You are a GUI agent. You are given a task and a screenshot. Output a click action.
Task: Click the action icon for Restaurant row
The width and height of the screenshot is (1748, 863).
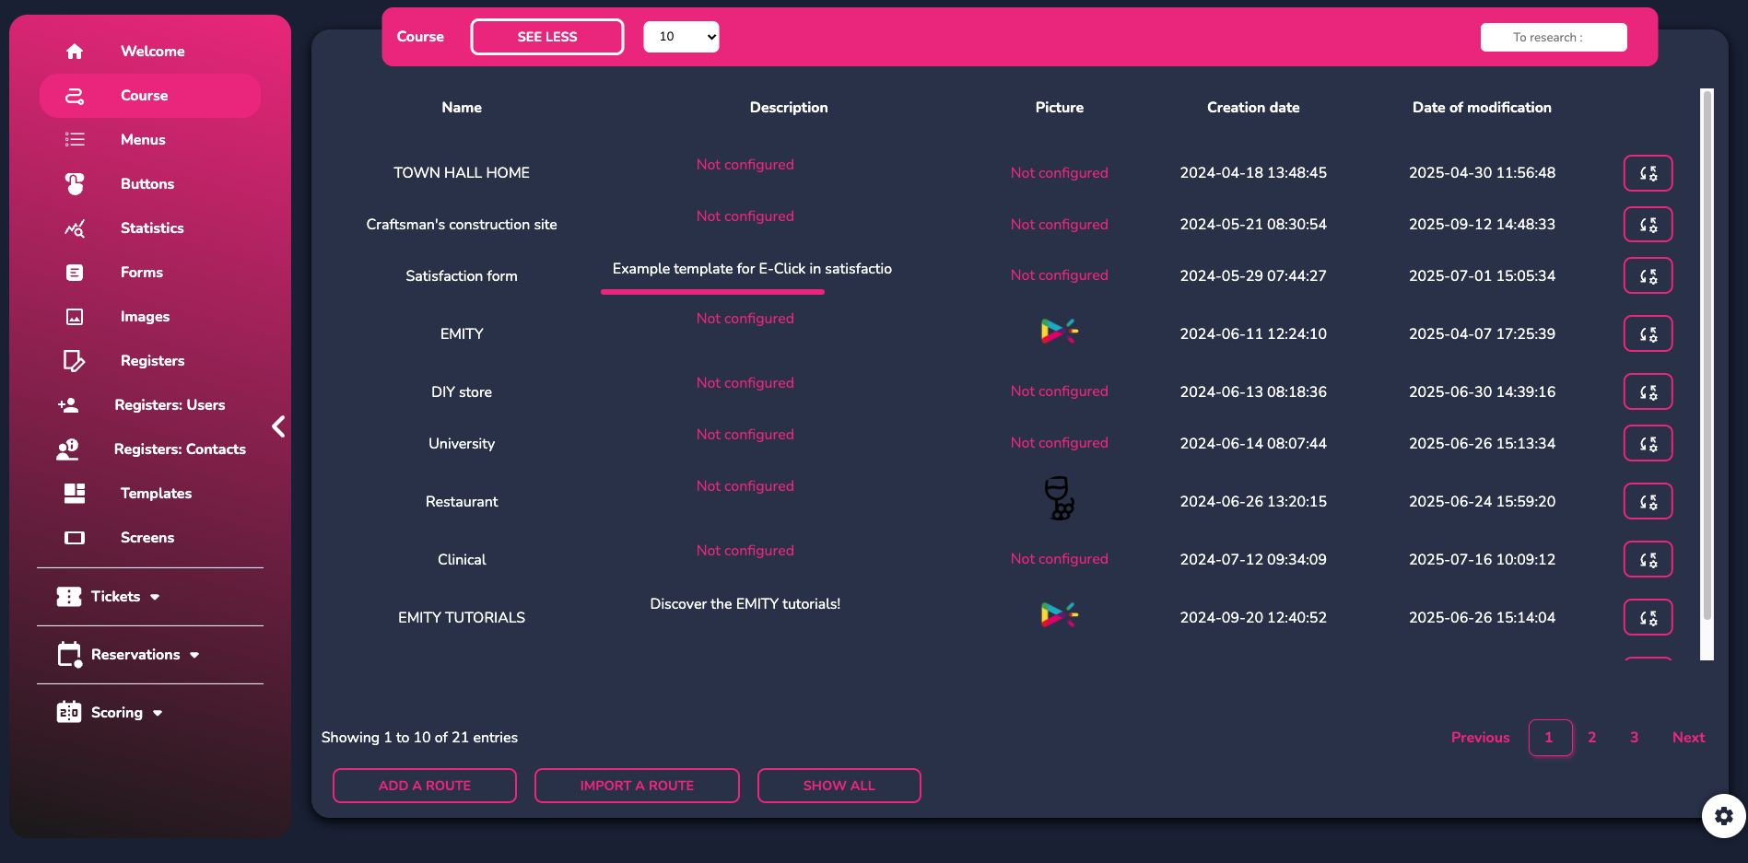click(1648, 502)
